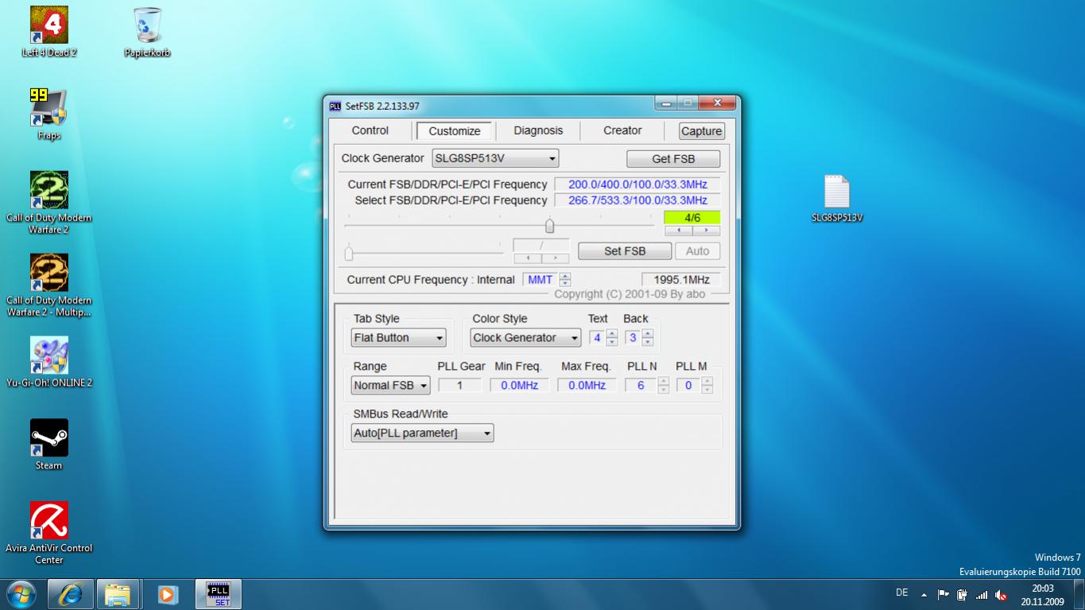The height and width of the screenshot is (610, 1085).
Task: Click the MMT up/down spinner
Action: point(565,280)
